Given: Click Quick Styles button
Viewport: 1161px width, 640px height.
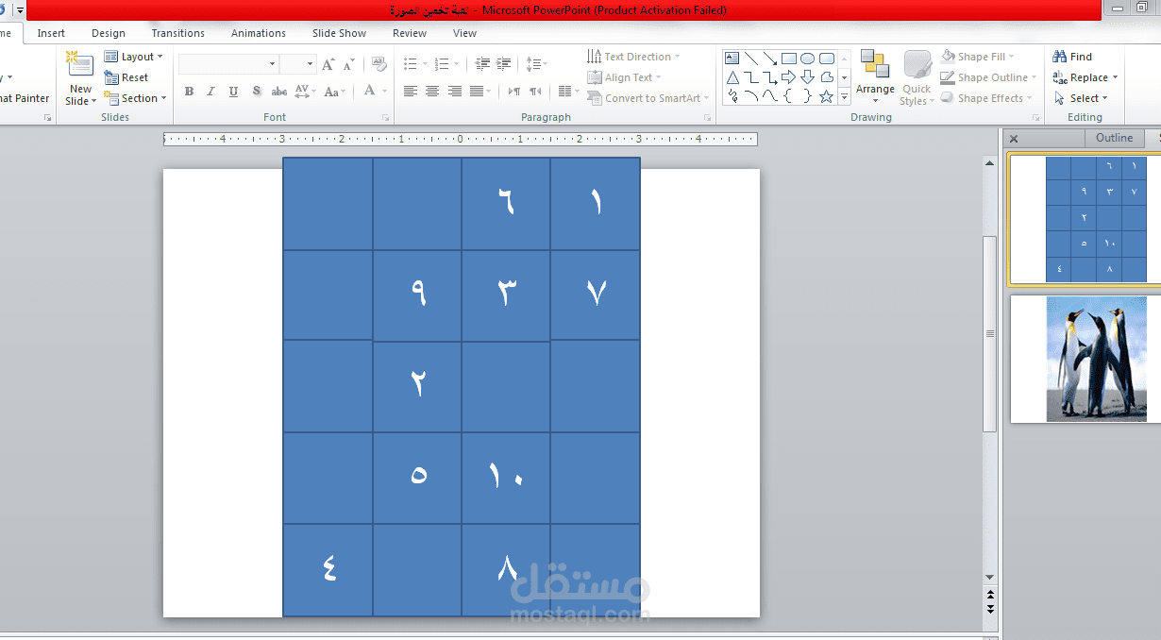Looking at the screenshot, I should pyautogui.click(x=917, y=77).
